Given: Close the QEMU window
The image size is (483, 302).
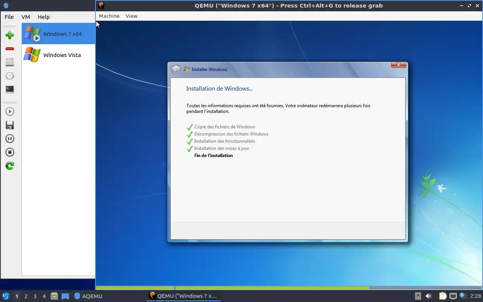Looking at the screenshot, I should [477, 6].
